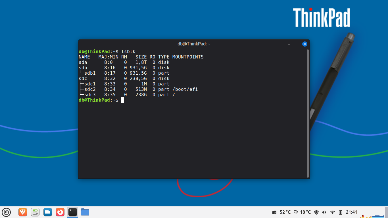Click the 'sdb1' partition name
This screenshot has height=218, width=388.
[x=90, y=73]
